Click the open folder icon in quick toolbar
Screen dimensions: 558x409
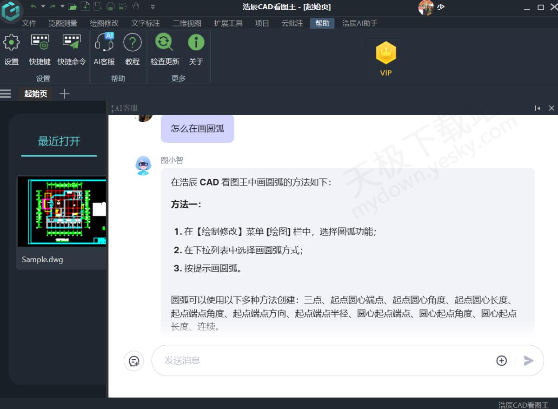tap(73, 7)
